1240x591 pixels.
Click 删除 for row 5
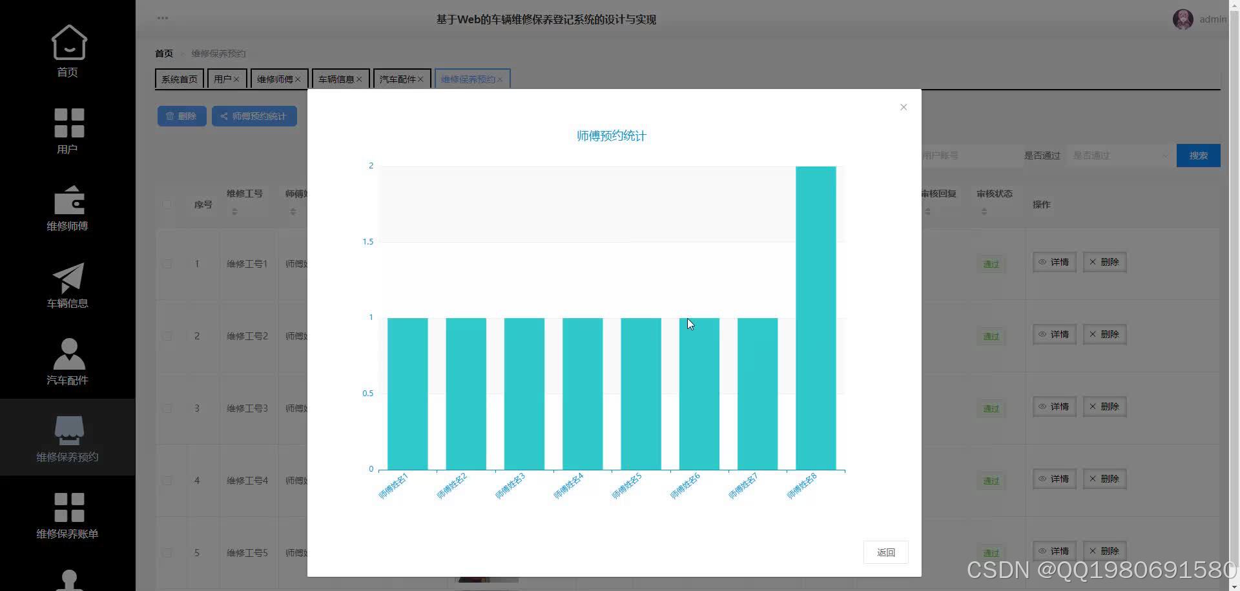[1105, 551]
